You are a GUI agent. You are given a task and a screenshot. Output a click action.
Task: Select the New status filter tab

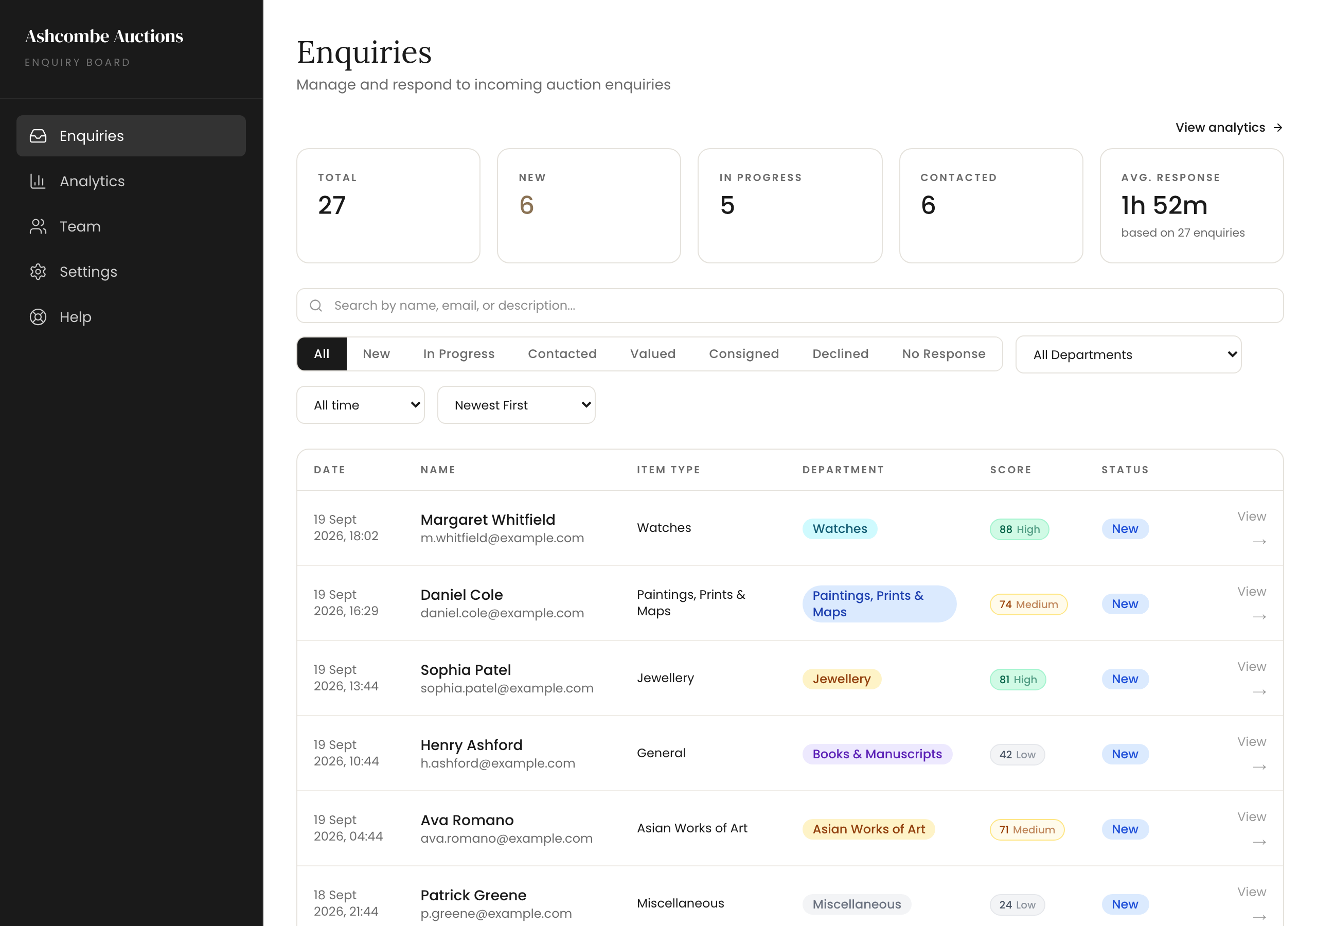(376, 354)
